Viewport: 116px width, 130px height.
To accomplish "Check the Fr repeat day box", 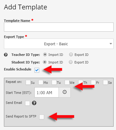I will point(93,82).
